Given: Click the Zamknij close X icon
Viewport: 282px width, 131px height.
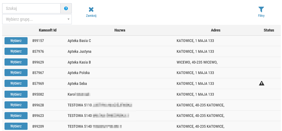Looking at the screenshot, I should point(91,10).
